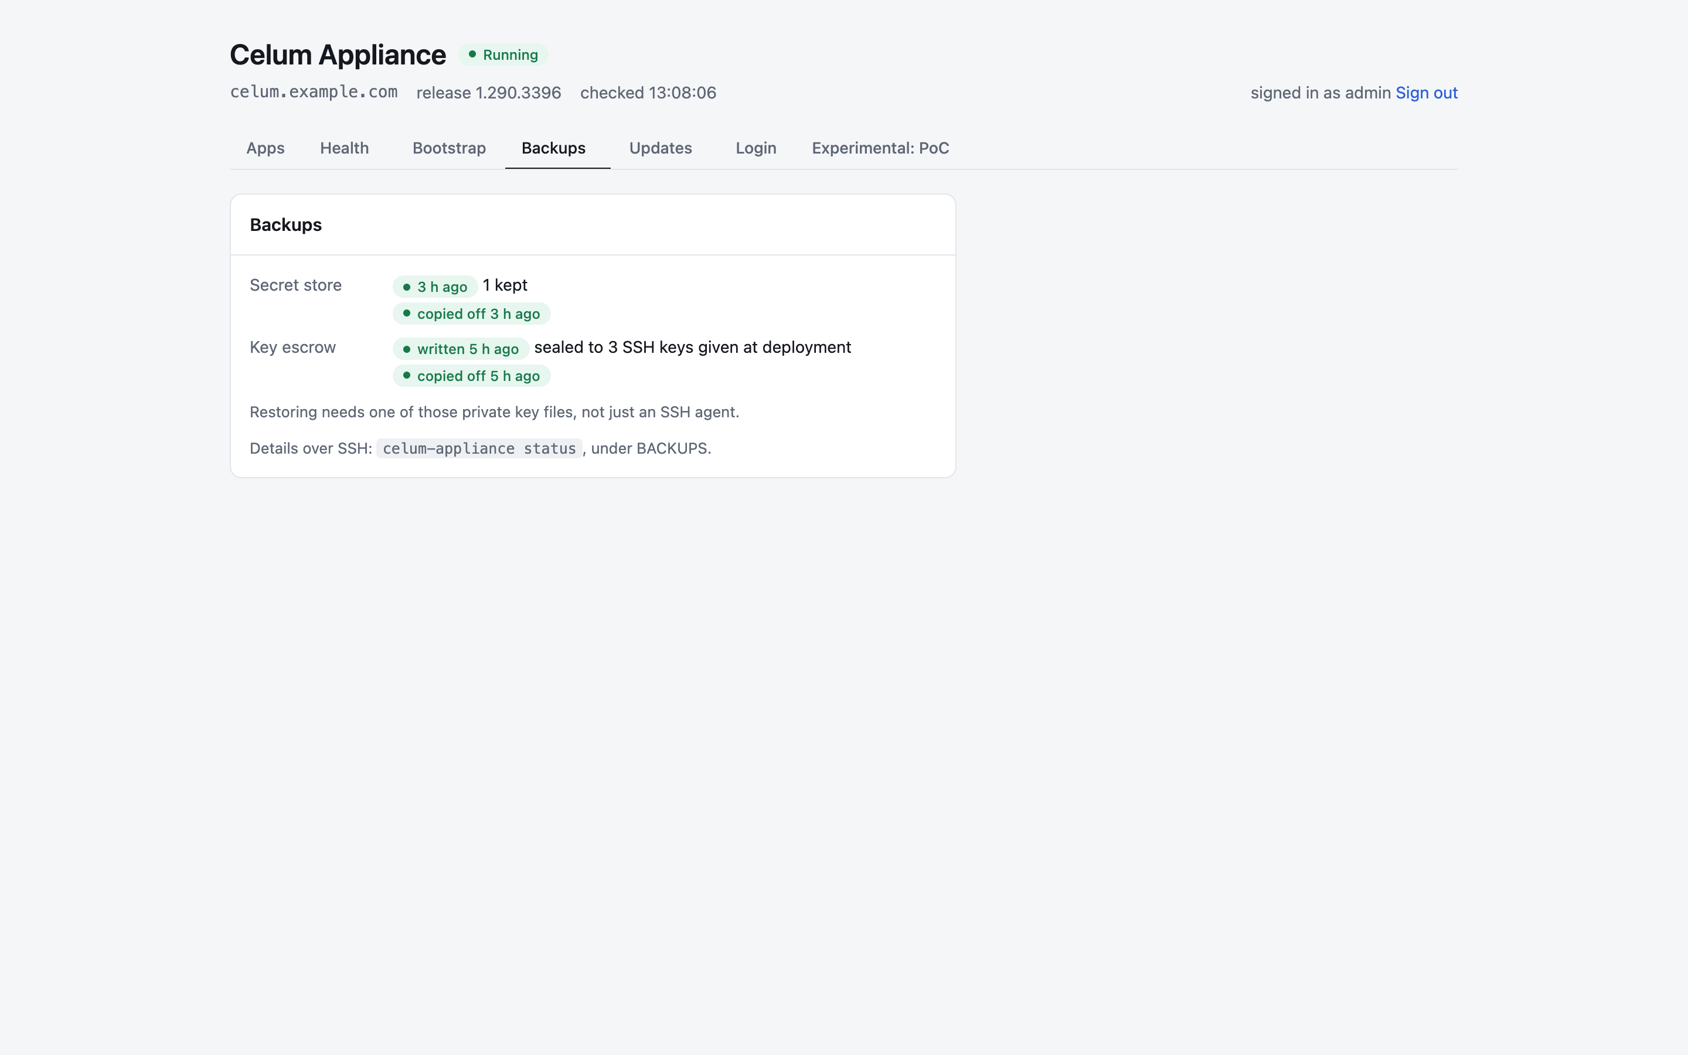The height and width of the screenshot is (1055, 1688).
Task: Select the Backups tab
Action: [554, 148]
